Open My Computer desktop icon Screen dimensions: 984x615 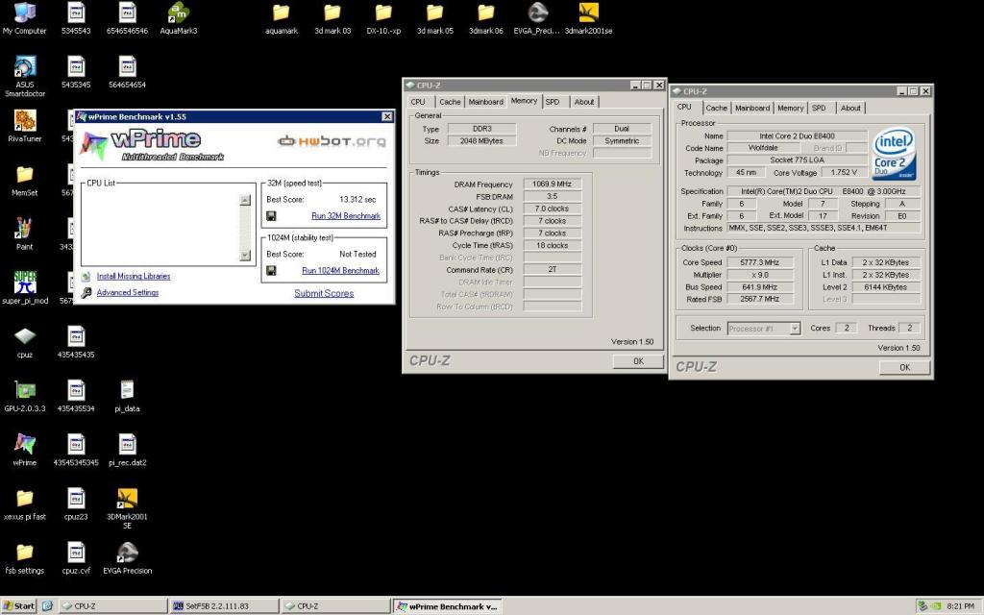tap(24, 18)
